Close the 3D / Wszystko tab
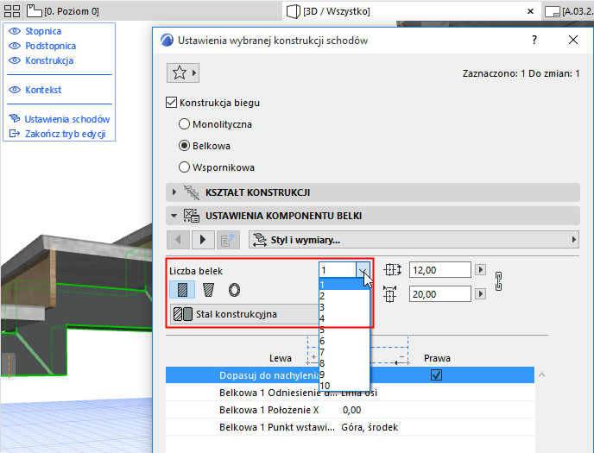This screenshot has height=453, width=594. pos(530,11)
